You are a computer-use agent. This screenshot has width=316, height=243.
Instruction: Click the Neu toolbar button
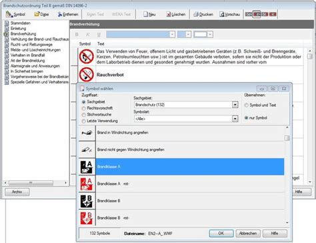(149, 15)
